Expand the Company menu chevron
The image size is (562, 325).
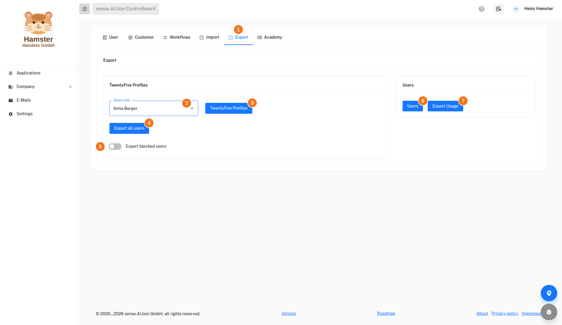70,87
